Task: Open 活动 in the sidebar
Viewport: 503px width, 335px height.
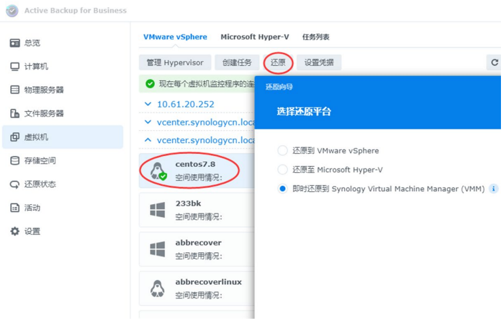Action: click(32, 208)
